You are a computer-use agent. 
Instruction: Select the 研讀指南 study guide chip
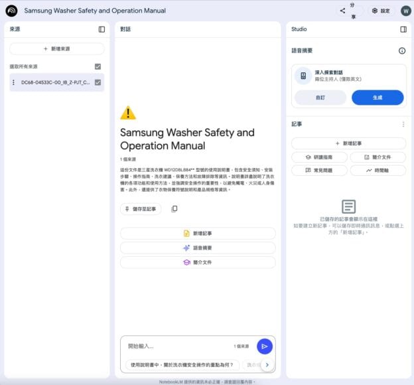[x=319, y=157]
